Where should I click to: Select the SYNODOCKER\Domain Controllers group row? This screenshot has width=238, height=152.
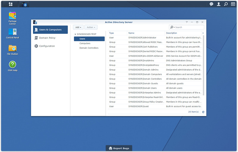click(155, 79)
